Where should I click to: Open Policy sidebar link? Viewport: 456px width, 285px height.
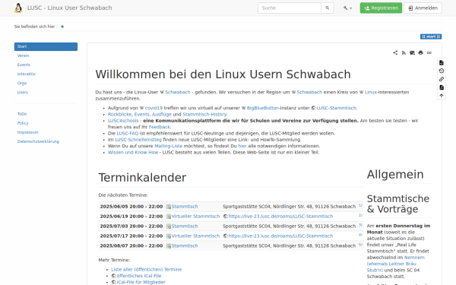point(23,123)
